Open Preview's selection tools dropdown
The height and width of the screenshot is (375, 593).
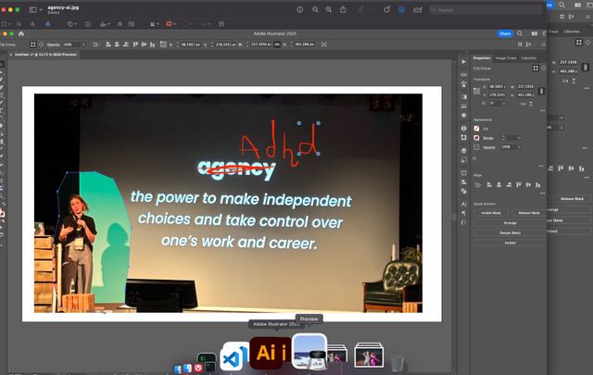6,24
